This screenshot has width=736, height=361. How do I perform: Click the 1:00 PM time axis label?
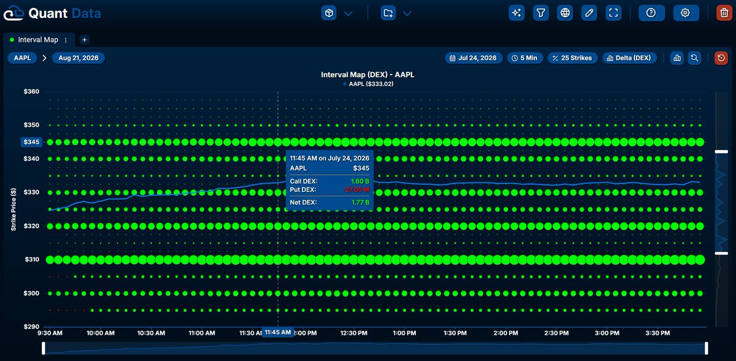(x=405, y=333)
